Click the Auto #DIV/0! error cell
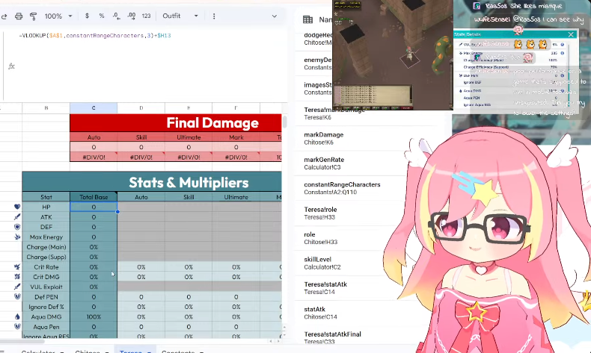591x353 pixels. click(94, 157)
